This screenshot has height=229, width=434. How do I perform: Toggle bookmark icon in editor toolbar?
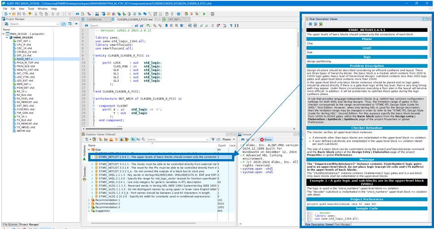click(166, 26)
